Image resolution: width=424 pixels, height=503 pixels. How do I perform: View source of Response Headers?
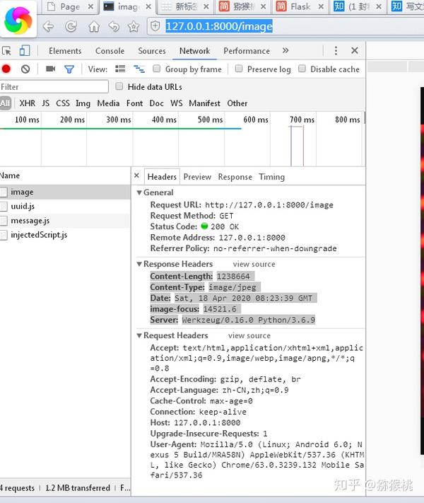point(254,264)
